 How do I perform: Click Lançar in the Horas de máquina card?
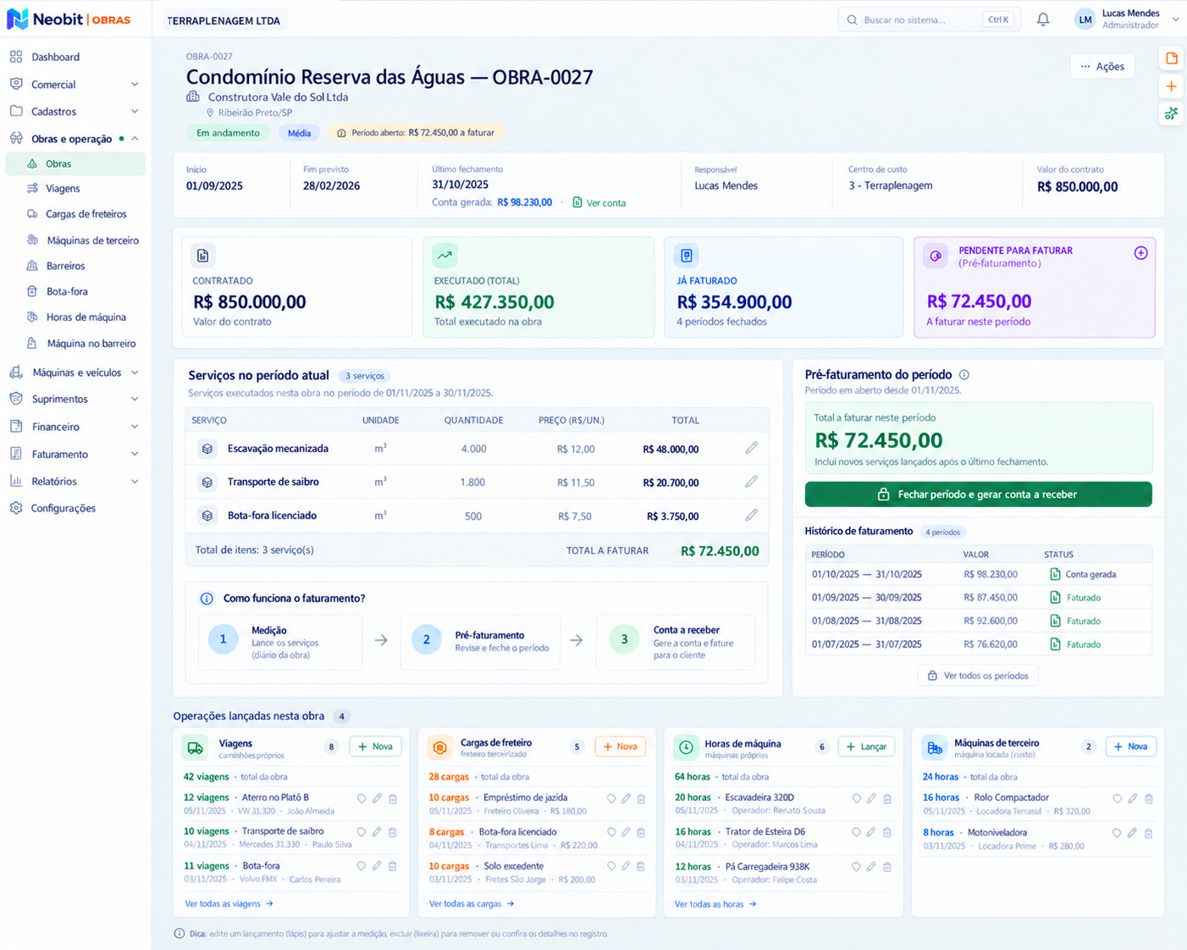coord(866,747)
